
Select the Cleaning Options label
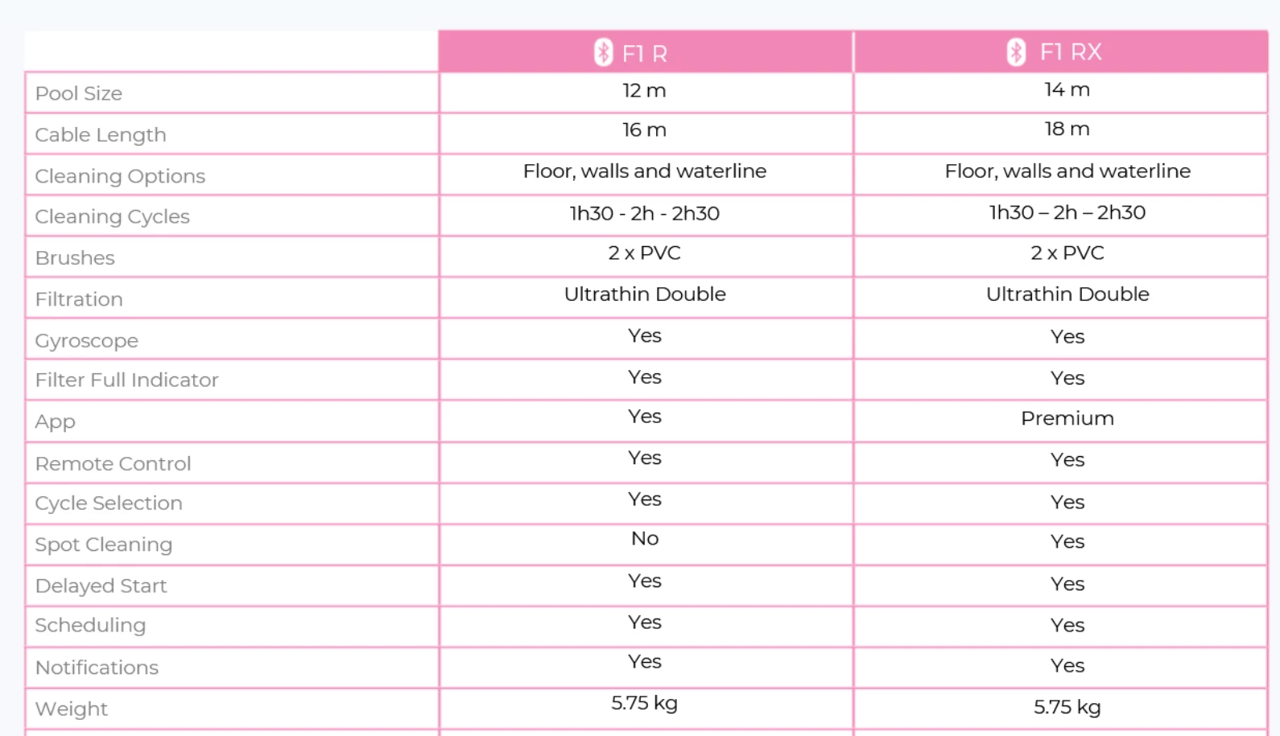point(120,175)
